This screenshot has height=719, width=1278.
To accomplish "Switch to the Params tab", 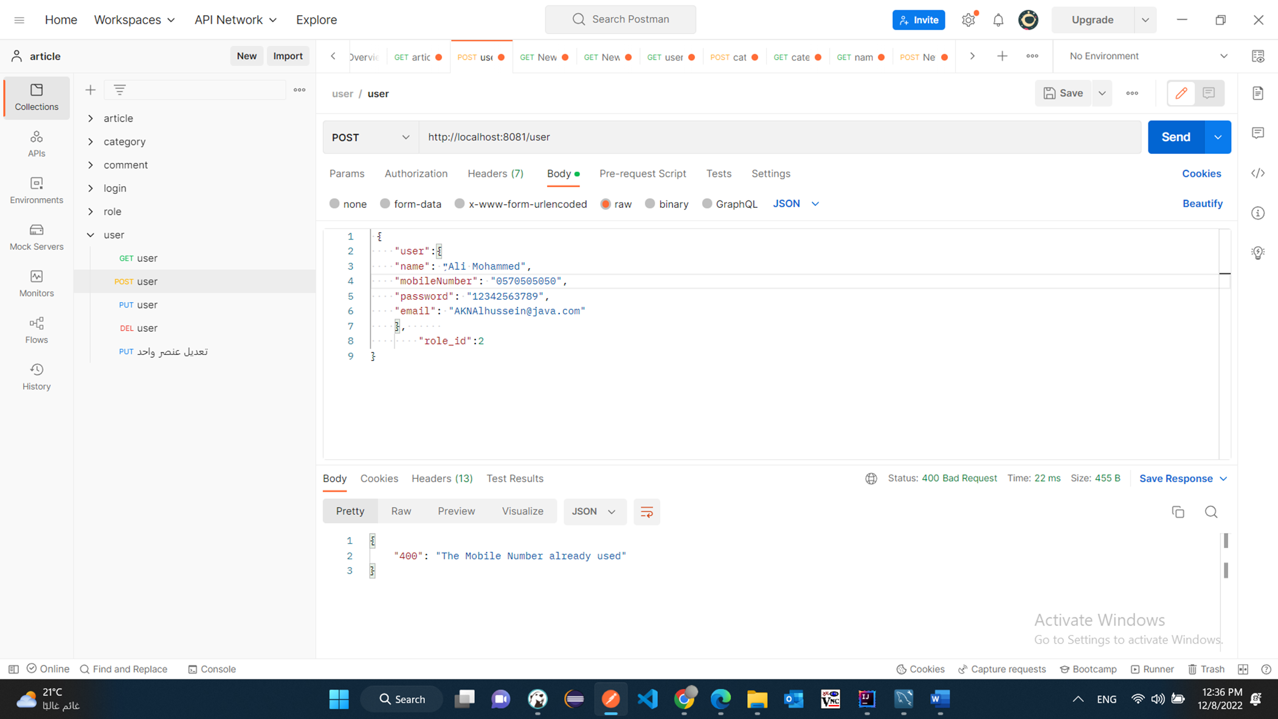I will (347, 174).
